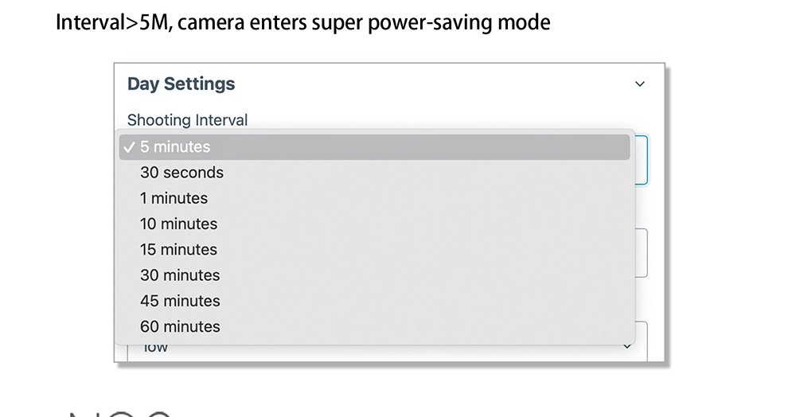796x417 pixels.
Task: Click the Day Settings collapse chevron
Action: click(x=639, y=84)
